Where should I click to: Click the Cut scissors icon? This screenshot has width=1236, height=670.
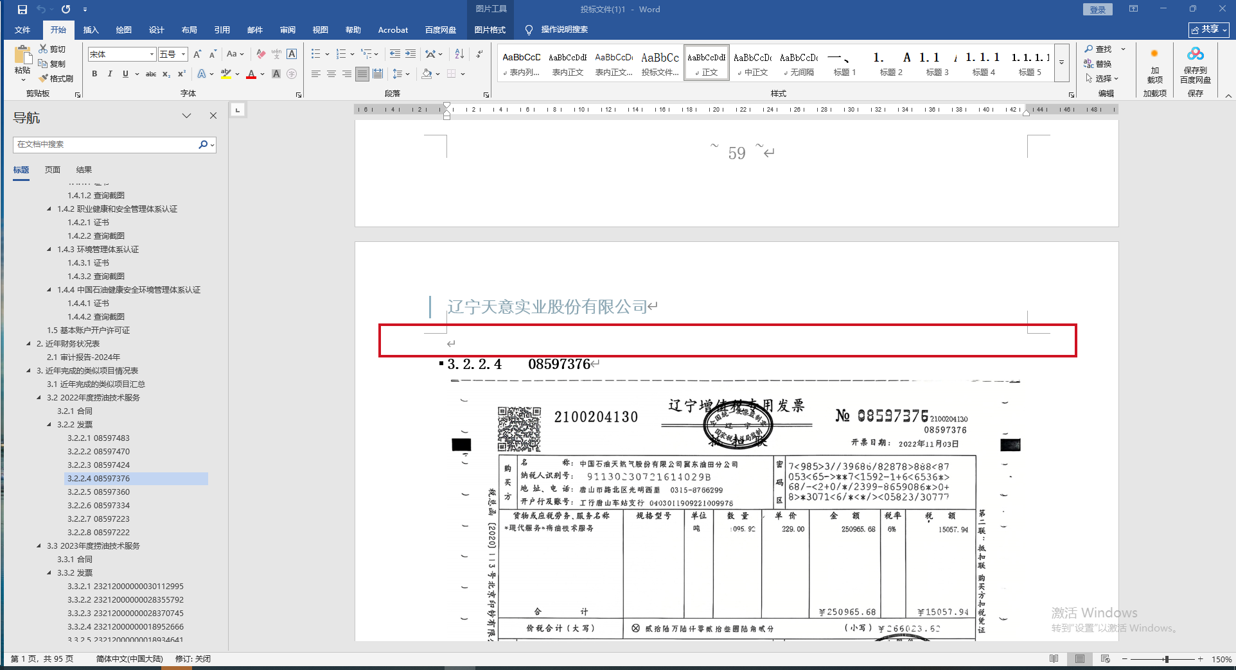click(43, 49)
